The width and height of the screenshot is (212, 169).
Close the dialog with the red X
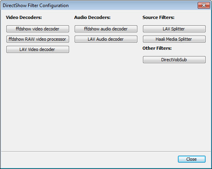tap(204, 6)
